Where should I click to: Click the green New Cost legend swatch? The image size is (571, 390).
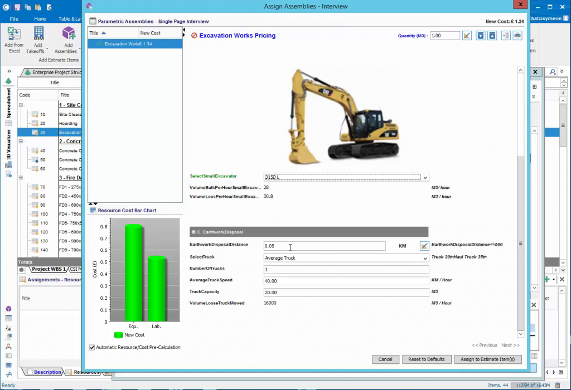pos(118,335)
